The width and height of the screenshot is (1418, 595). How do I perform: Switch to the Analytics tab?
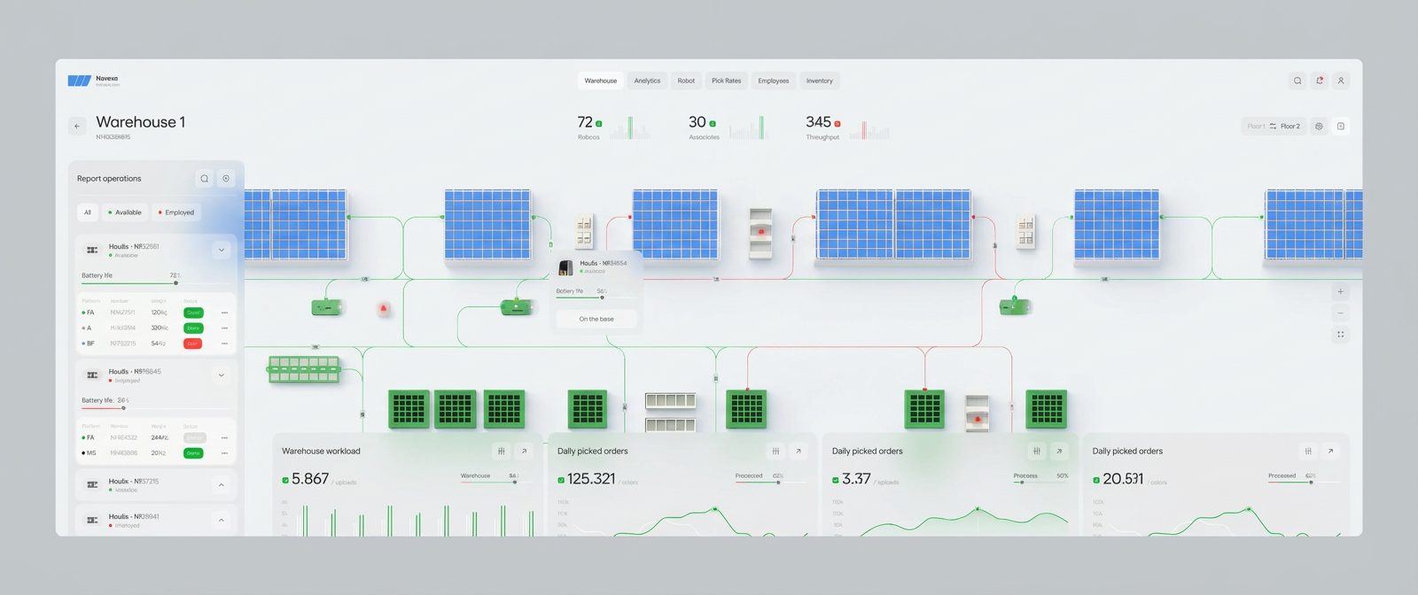[x=647, y=81]
